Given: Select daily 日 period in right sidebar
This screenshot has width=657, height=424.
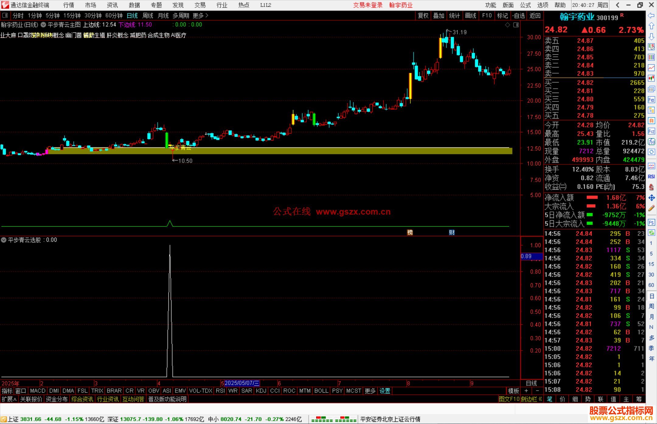Looking at the screenshot, I should [x=651, y=296].
